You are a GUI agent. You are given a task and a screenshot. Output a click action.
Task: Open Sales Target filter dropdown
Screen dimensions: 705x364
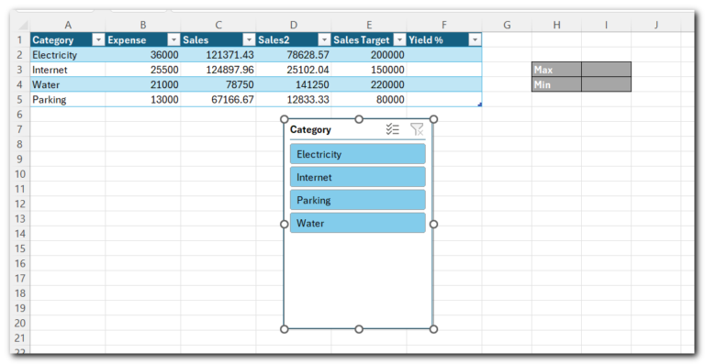(x=399, y=40)
